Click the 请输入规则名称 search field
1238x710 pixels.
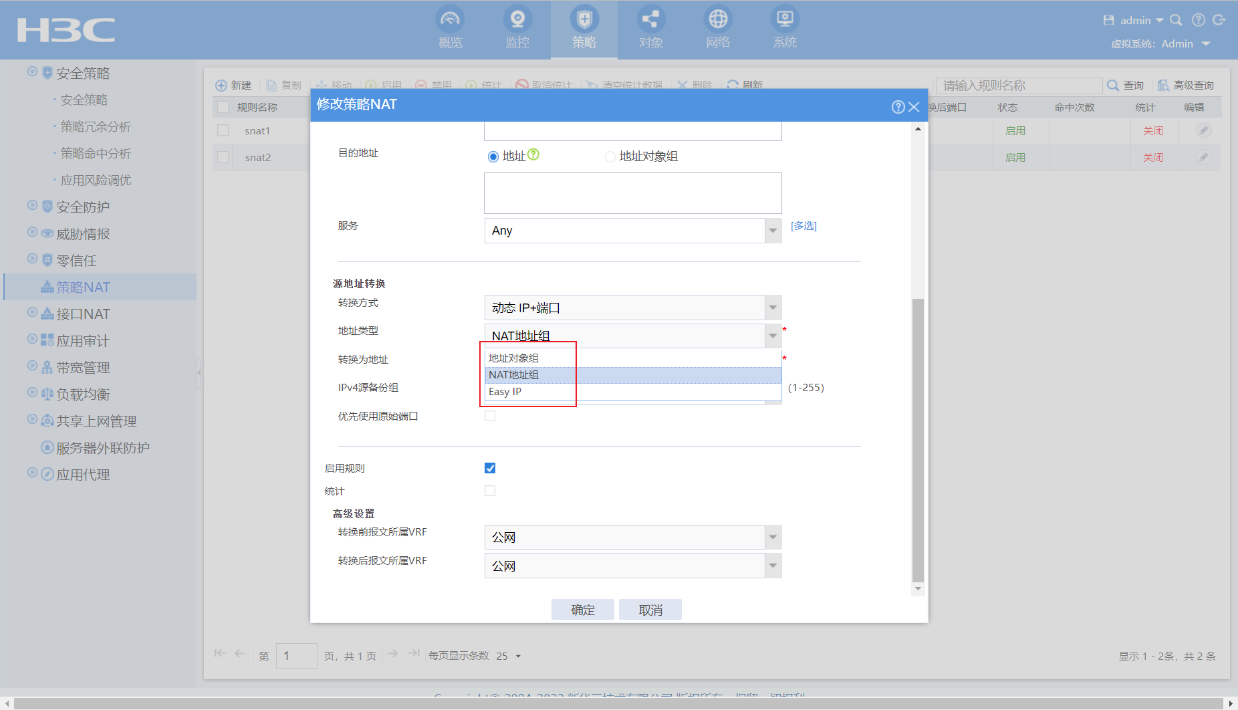coord(1019,86)
